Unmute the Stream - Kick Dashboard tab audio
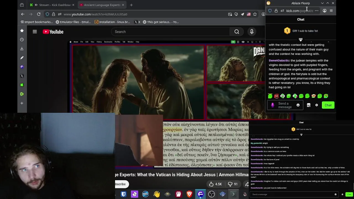Image resolution: width=354 pixels, height=199 pixels. pos(36,5)
